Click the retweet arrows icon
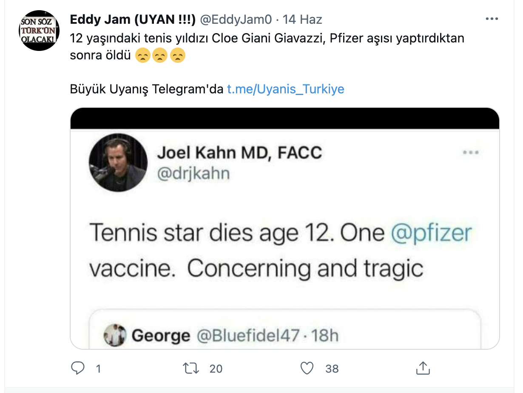Screen dimensions: 523x393 coord(191,368)
